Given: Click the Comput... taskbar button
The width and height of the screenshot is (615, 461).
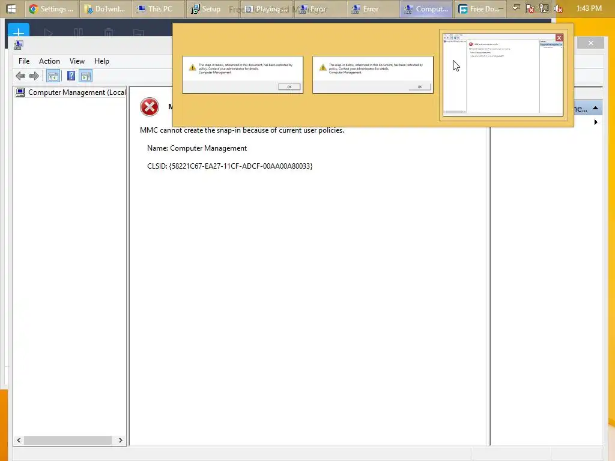Looking at the screenshot, I should click(426, 8).
